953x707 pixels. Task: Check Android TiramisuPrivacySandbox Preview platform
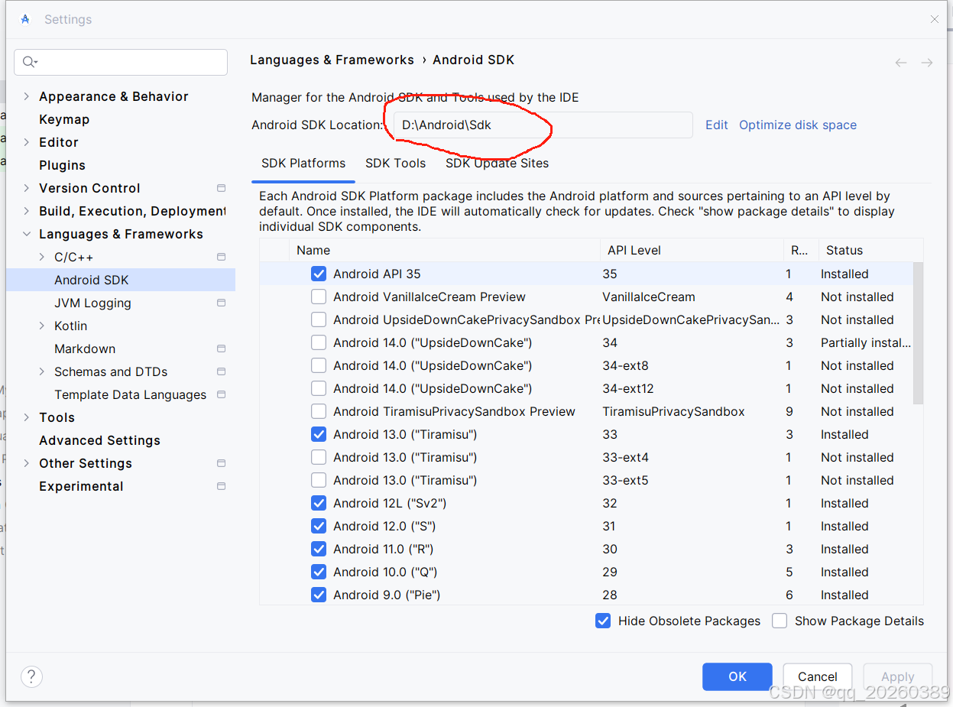(x=319, y=411)
